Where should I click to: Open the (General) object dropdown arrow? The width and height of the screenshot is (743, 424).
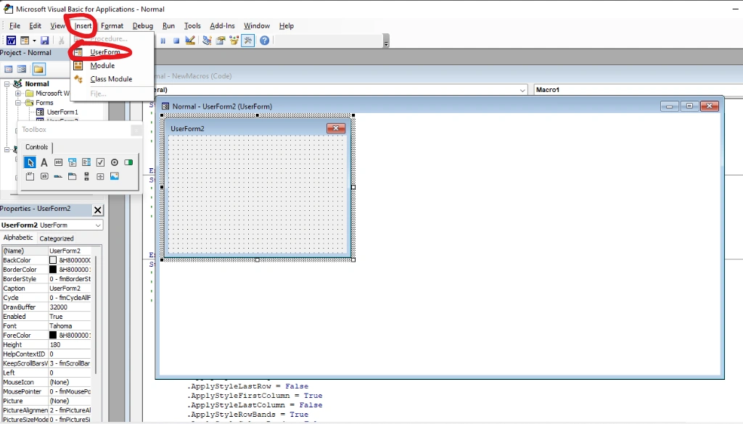[522, 90]
